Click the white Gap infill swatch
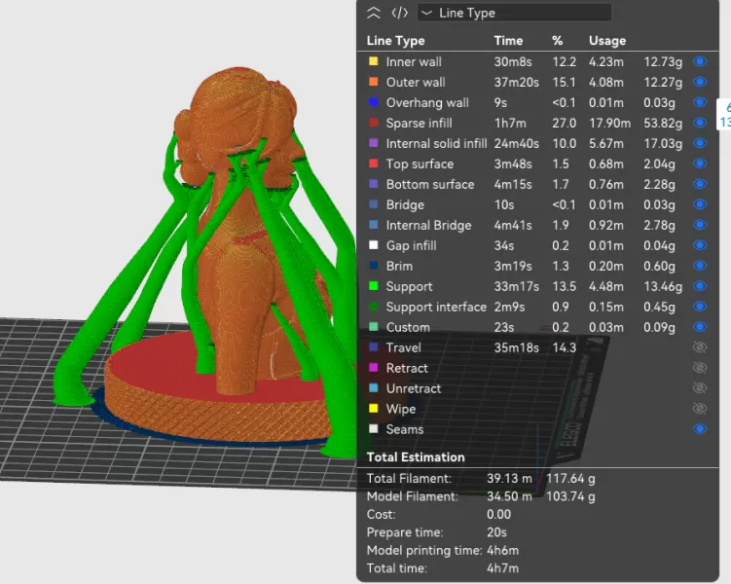 point(374,245)
